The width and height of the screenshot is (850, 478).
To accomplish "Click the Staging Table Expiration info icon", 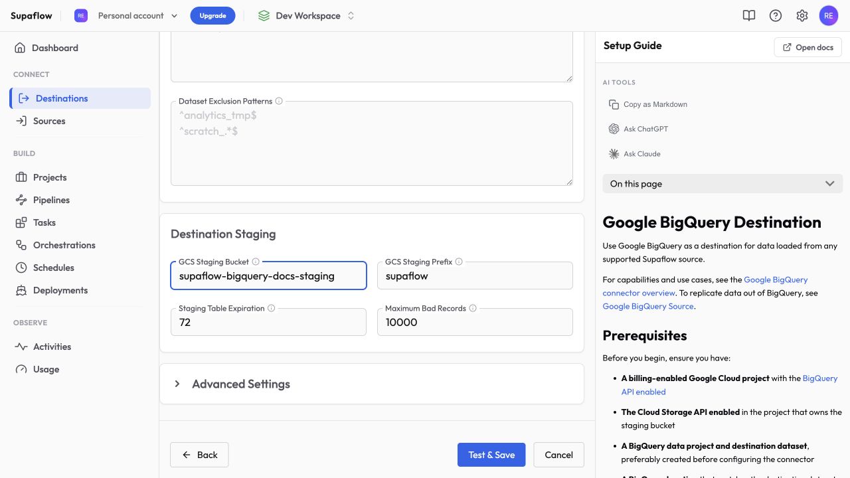I will (272, 308).
